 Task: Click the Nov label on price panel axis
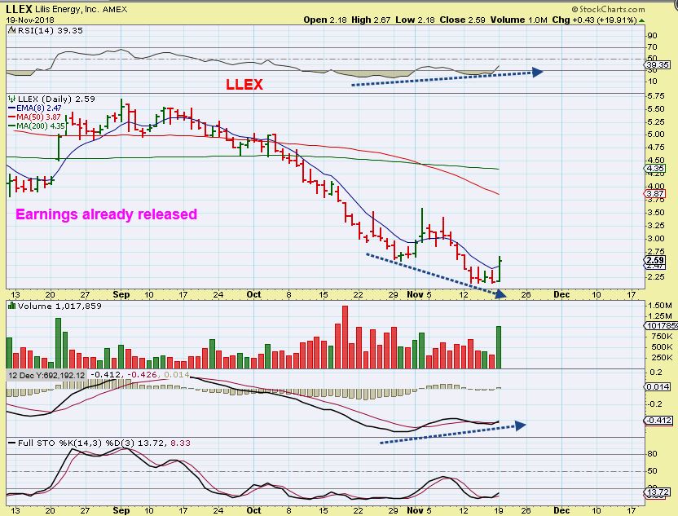point(415,294)
